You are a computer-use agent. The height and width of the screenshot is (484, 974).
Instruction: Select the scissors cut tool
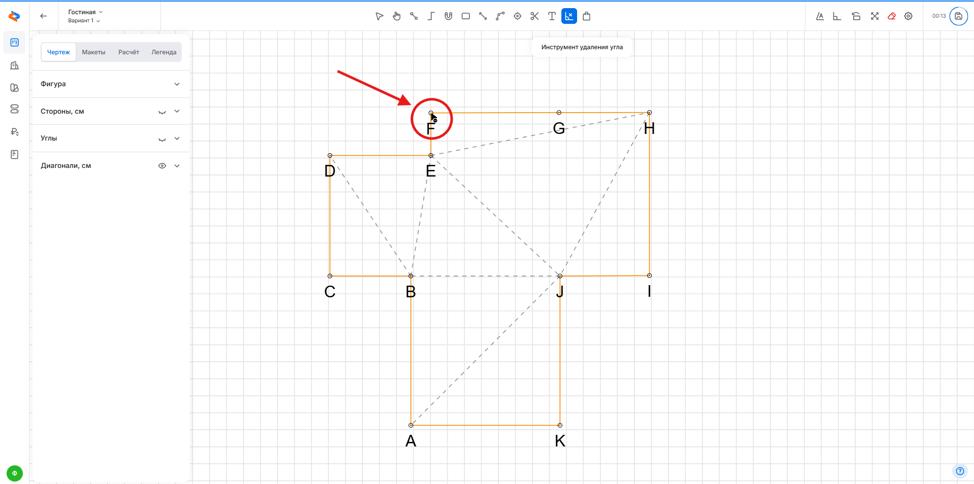point(534,16)
